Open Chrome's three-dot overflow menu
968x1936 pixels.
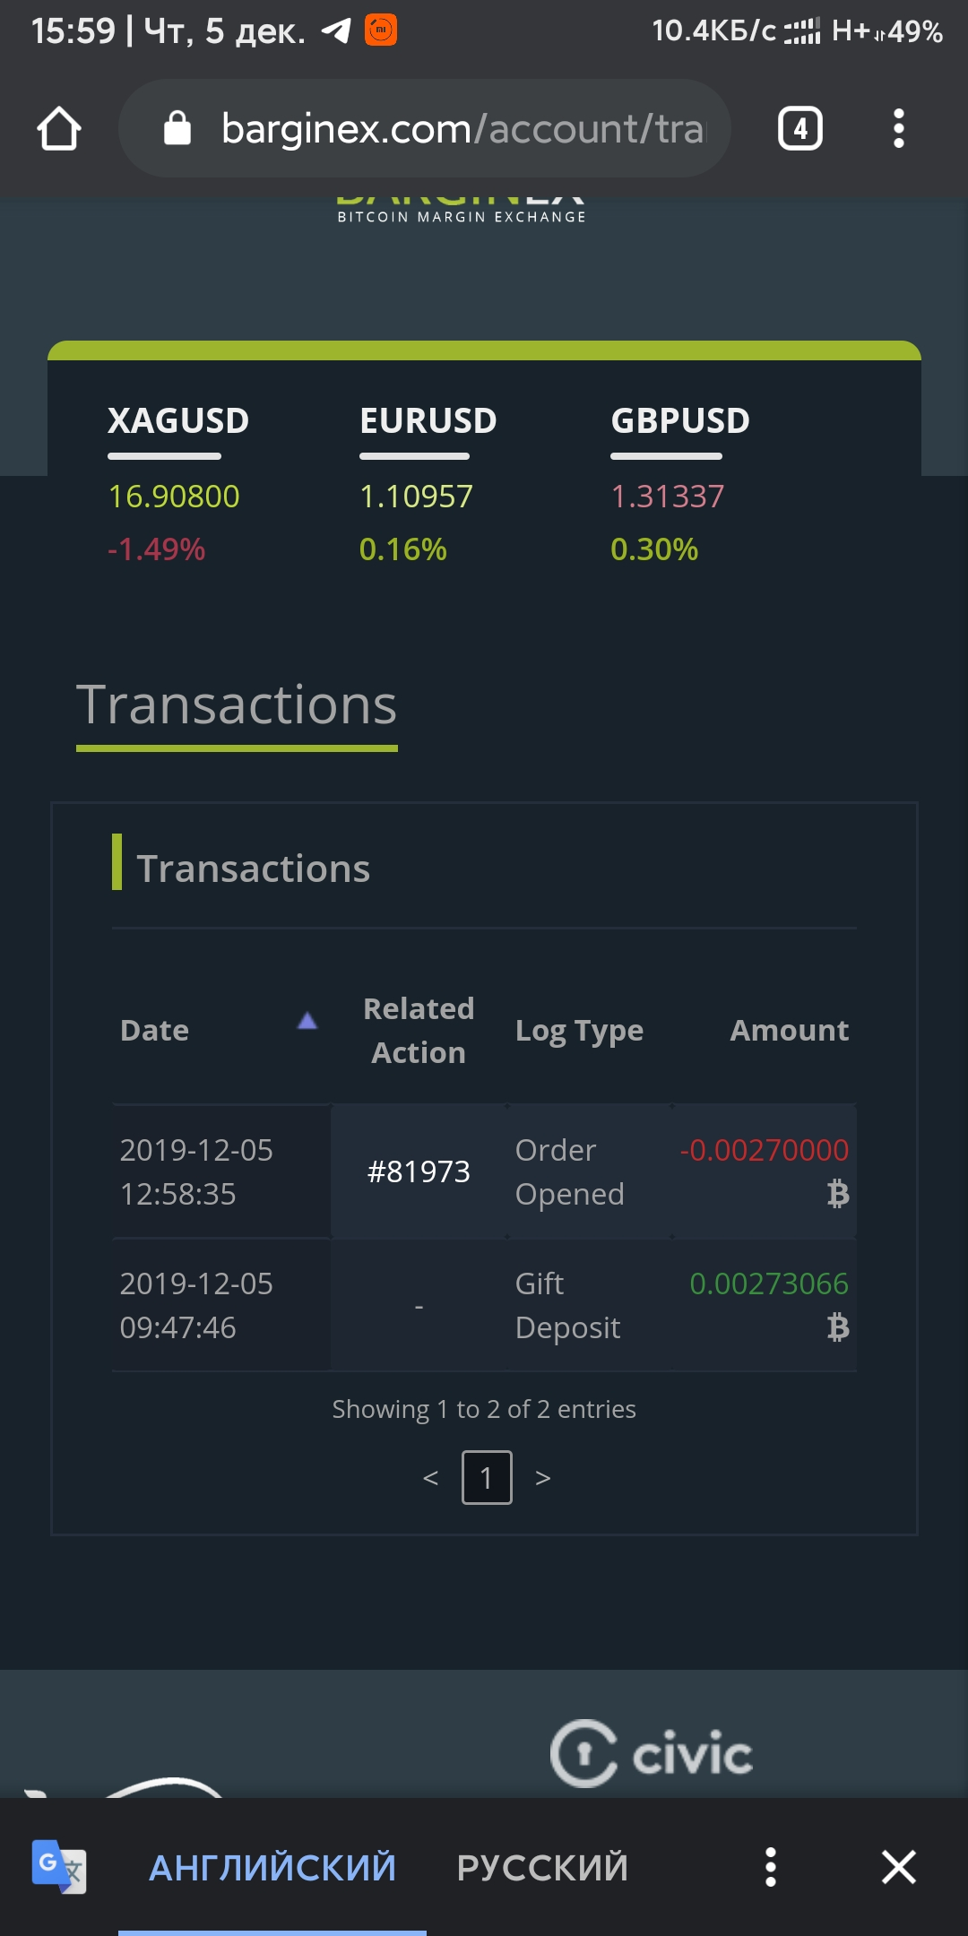(898, 128)
